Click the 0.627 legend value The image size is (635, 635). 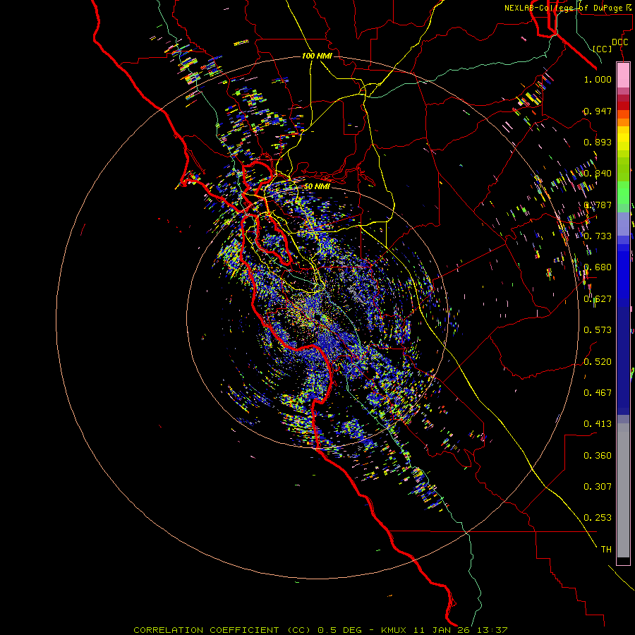coord(598,299)
